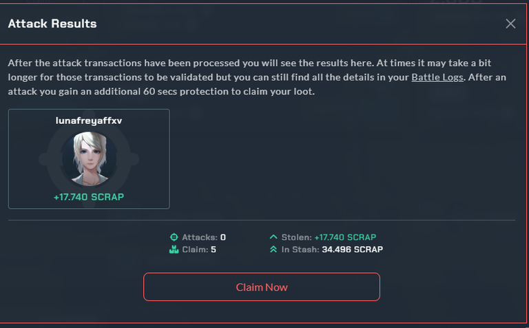Click the attack transactions description paragraph
The image size is (529, 328).
pyautogui.click(x=257, y=77)
